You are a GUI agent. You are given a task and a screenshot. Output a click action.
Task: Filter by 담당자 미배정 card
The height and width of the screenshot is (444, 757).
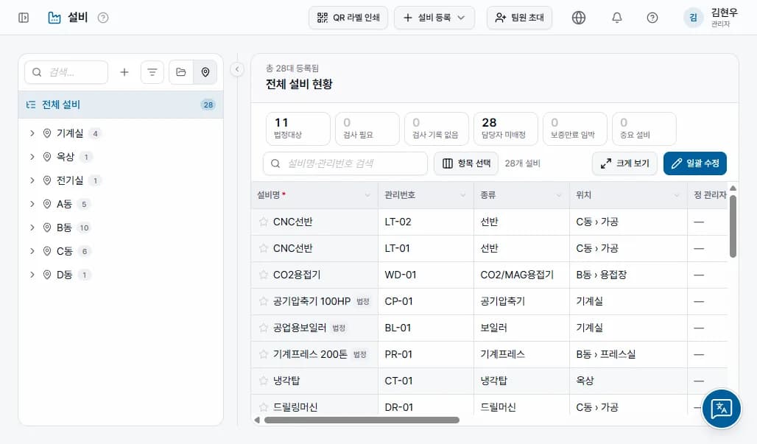pos(506,128)
